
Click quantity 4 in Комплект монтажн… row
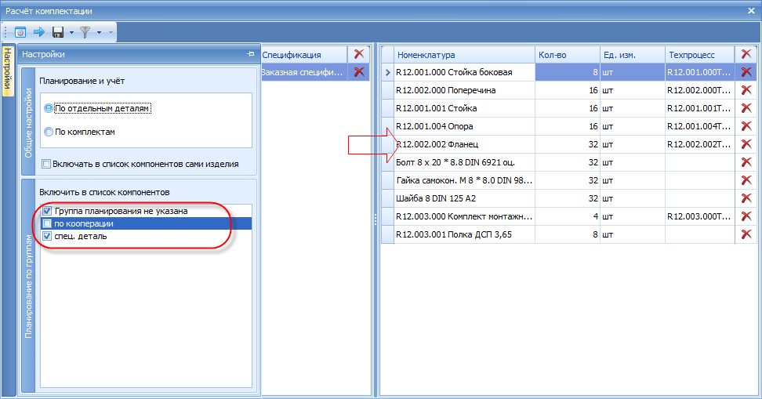click(568, 216)
